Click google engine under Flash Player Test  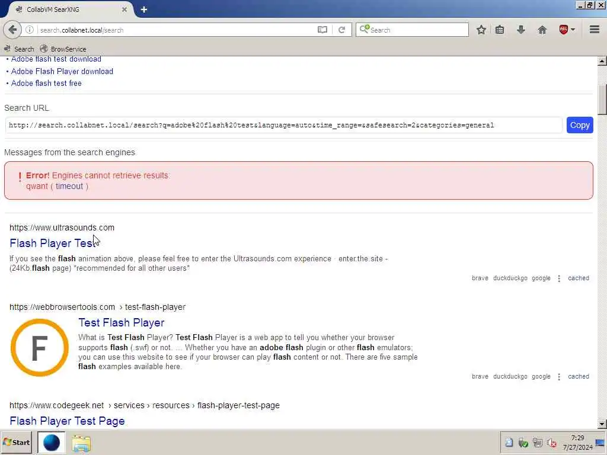[541, 278]
